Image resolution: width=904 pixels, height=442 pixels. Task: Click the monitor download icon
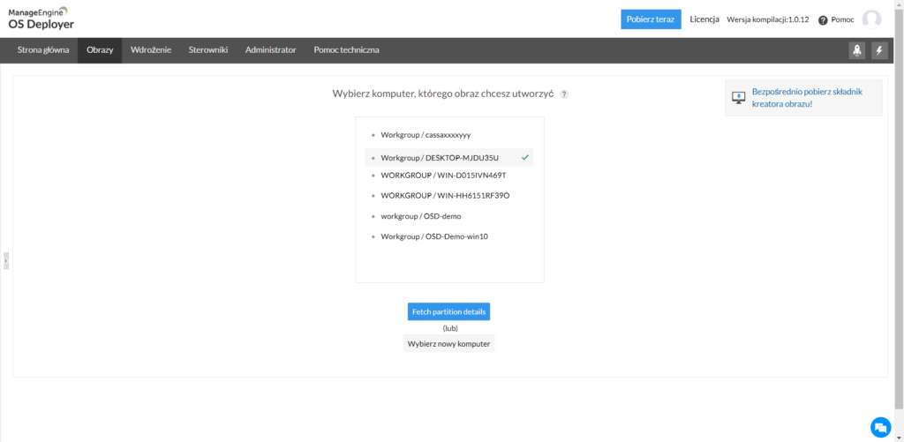[x=738, y=98]
